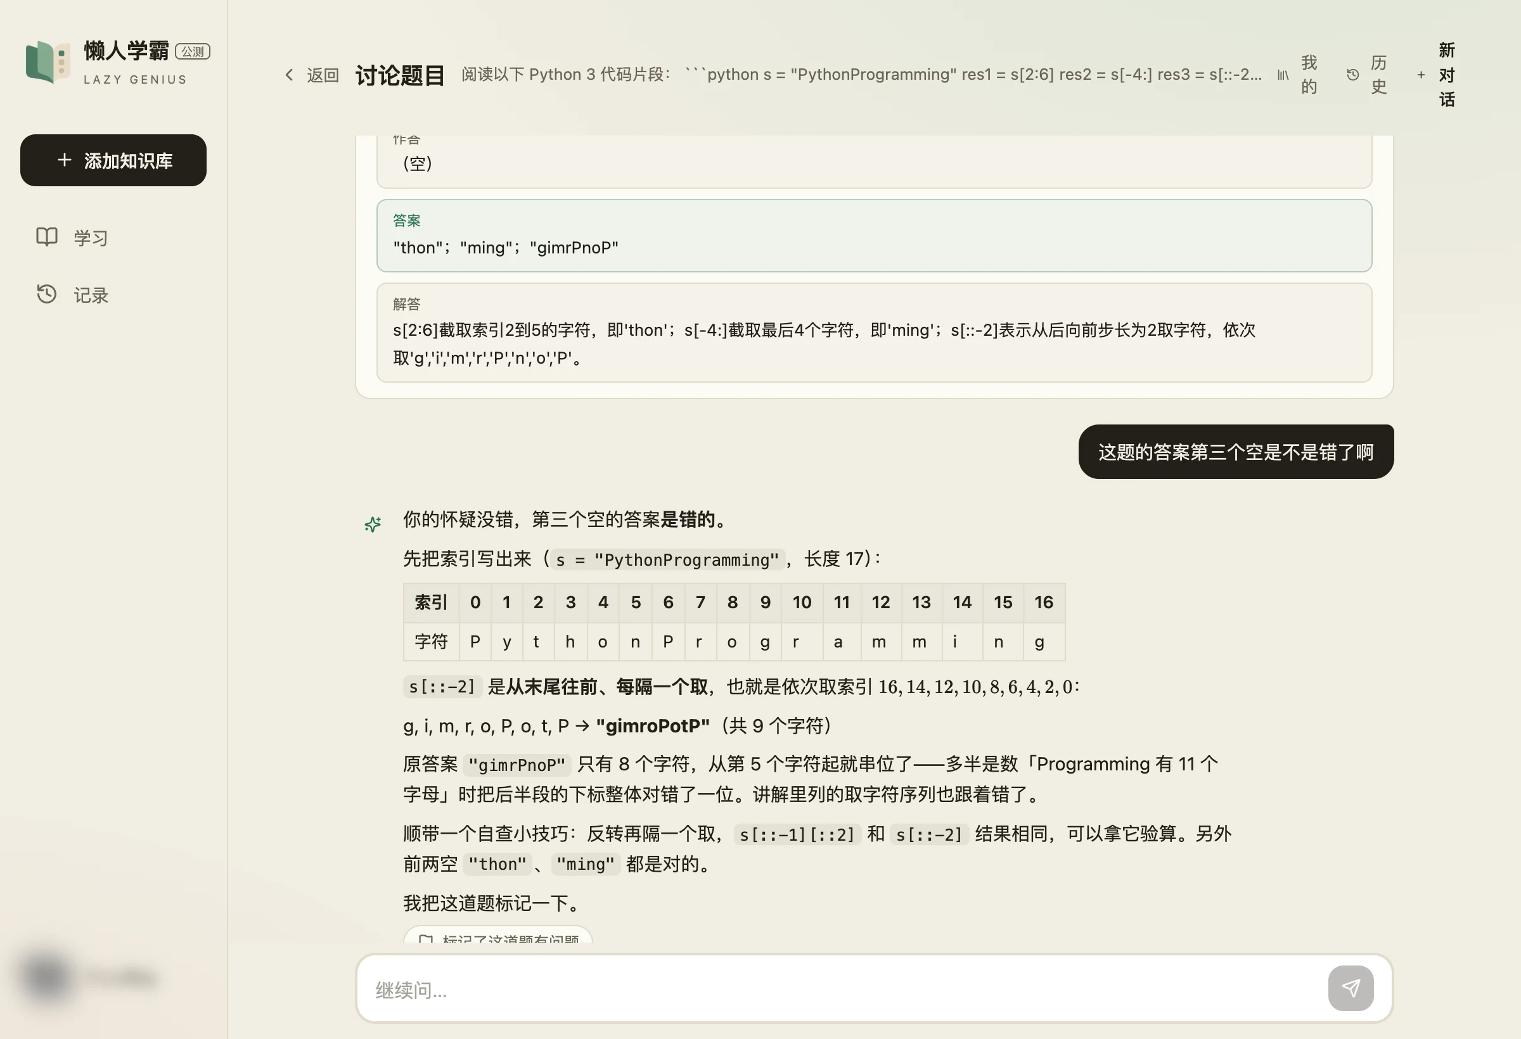The image size is (1521, 1039).
Task: Click inline code s = "PythonProgramming"
Action: [x=667, y=559]
